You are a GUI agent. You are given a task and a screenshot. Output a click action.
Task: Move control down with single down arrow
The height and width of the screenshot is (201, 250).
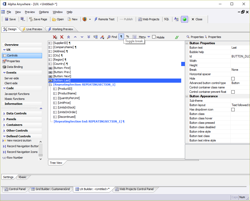pos(82,37)
